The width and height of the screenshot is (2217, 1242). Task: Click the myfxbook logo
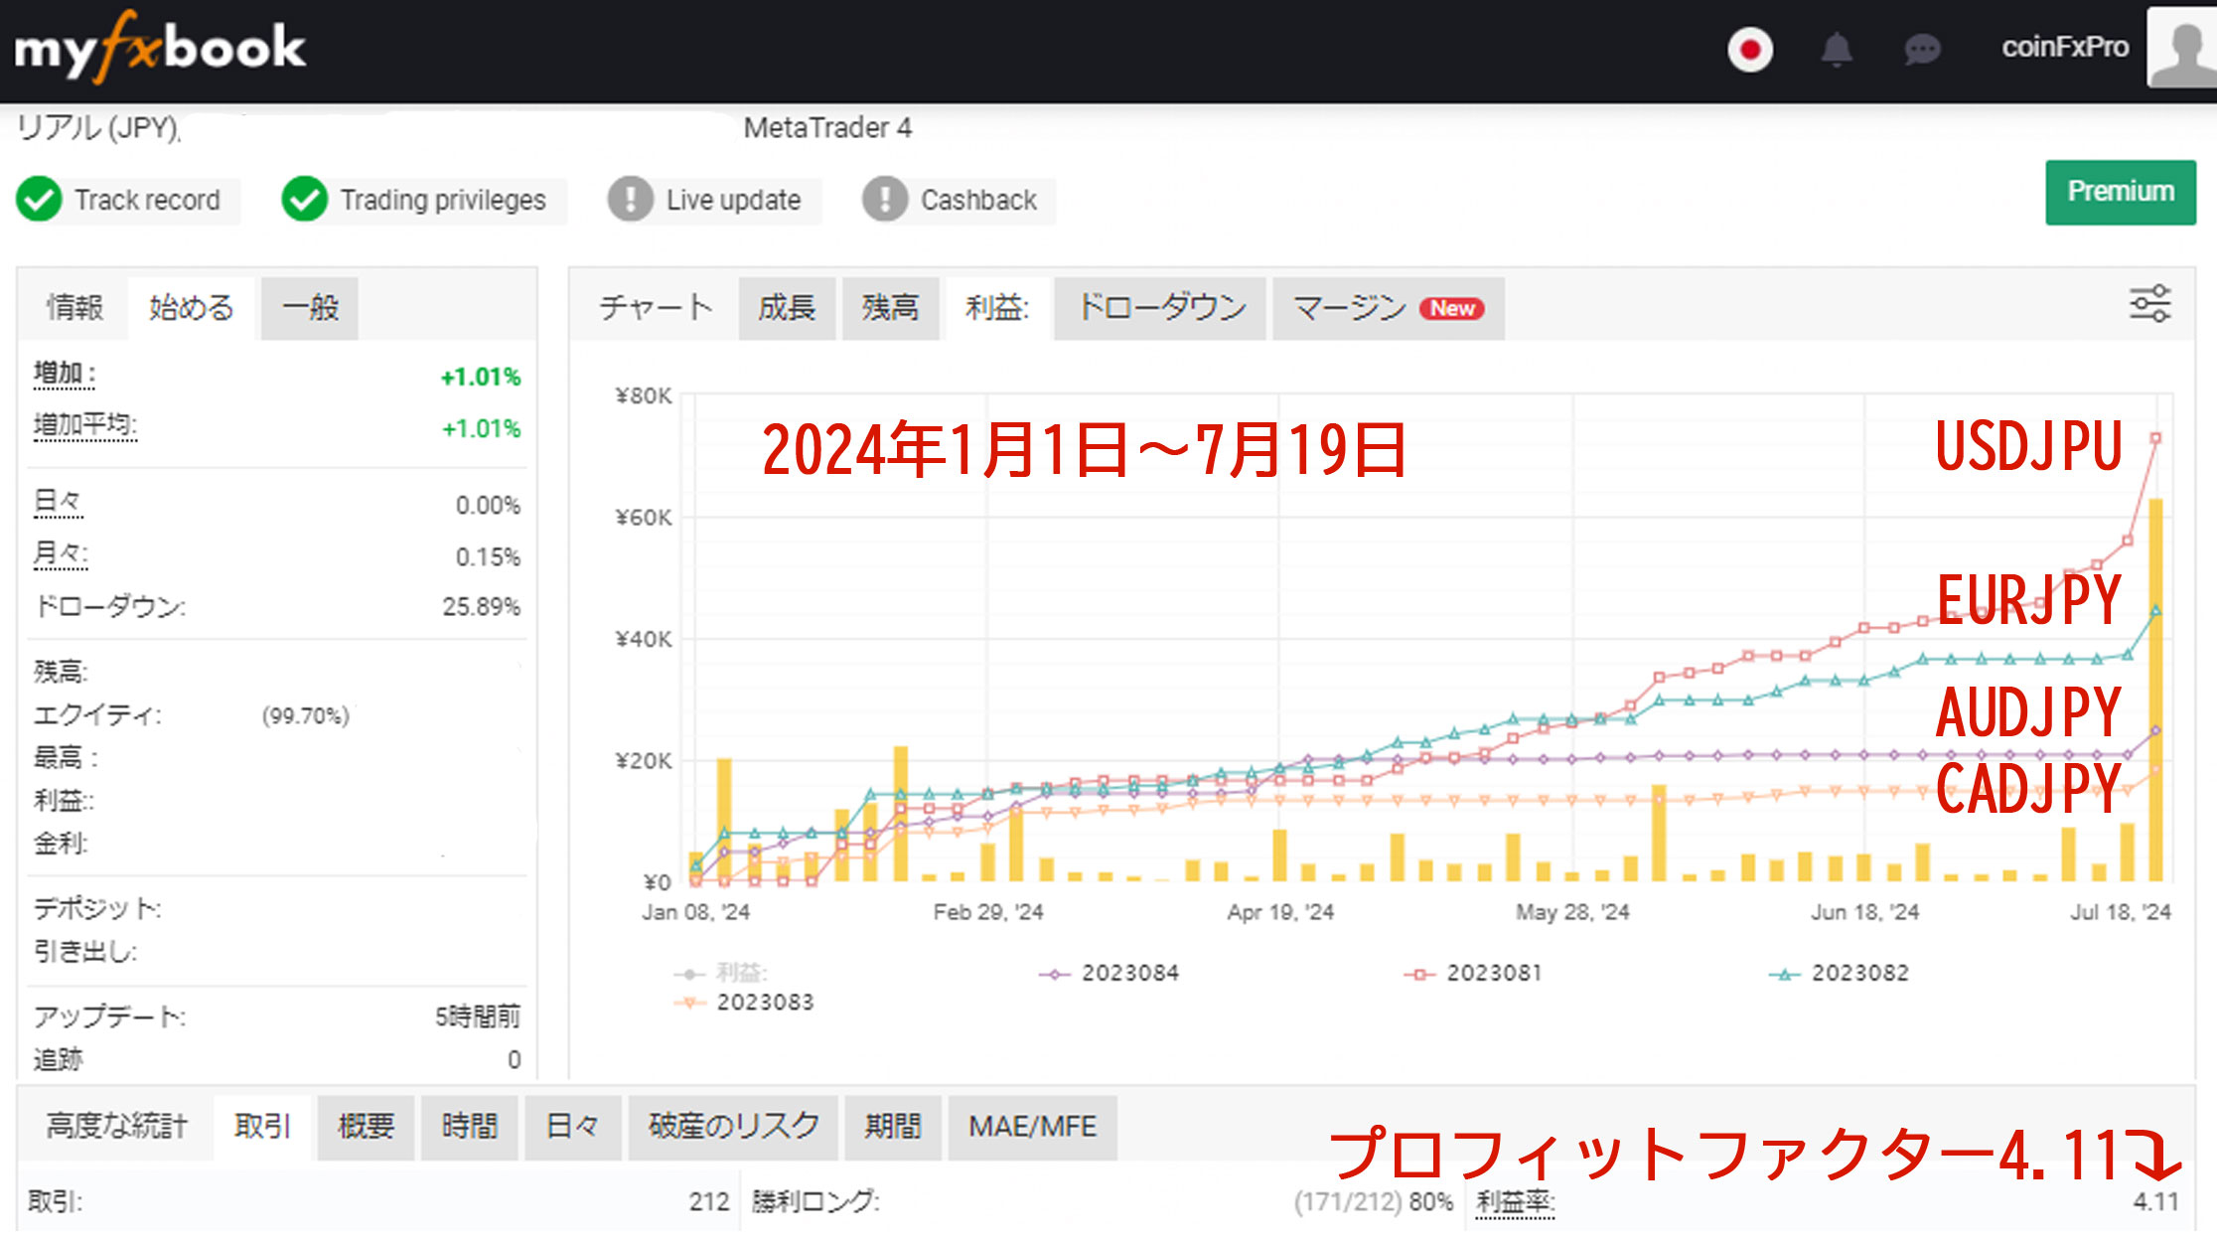[159, 48]
